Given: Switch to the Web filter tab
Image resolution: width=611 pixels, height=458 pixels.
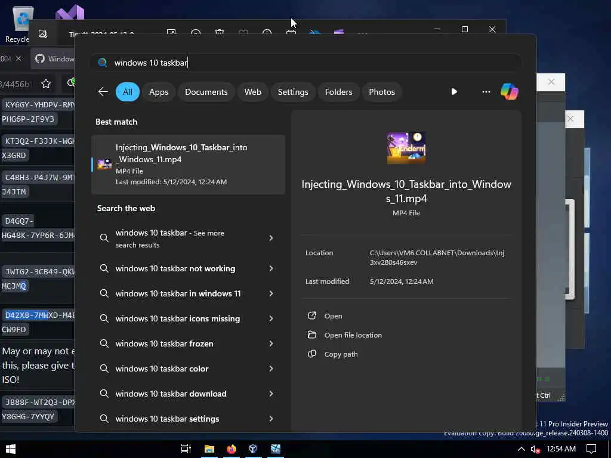Looking at the screenshot, I should 252,92.
